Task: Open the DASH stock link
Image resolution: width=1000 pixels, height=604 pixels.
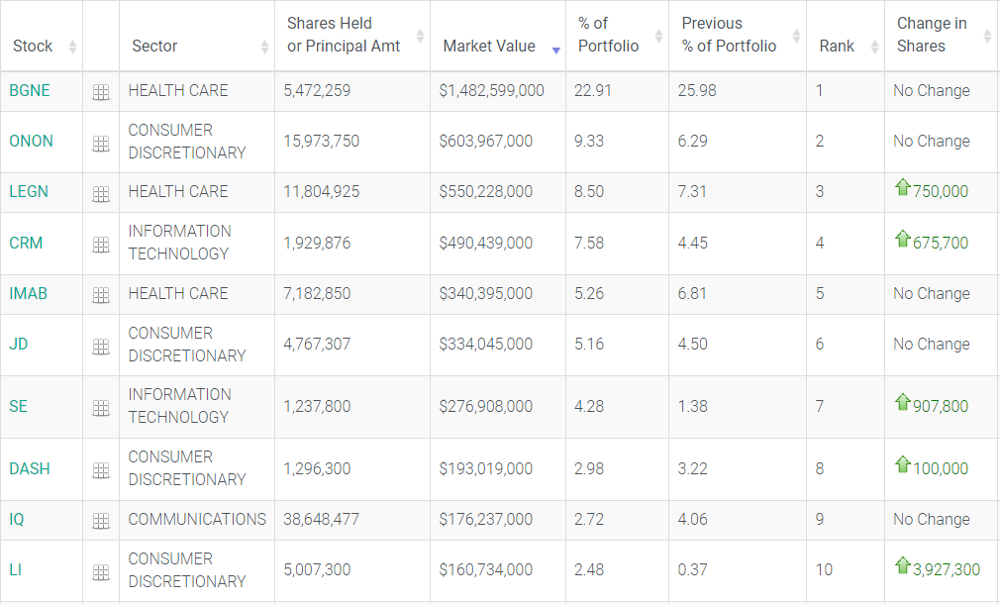Action: pyautogui.click(x=30, y=468)
